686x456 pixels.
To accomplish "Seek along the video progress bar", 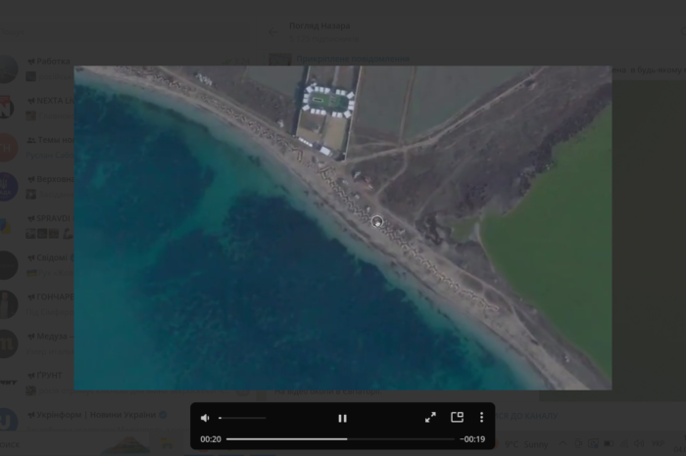I will tap(340, 439).
